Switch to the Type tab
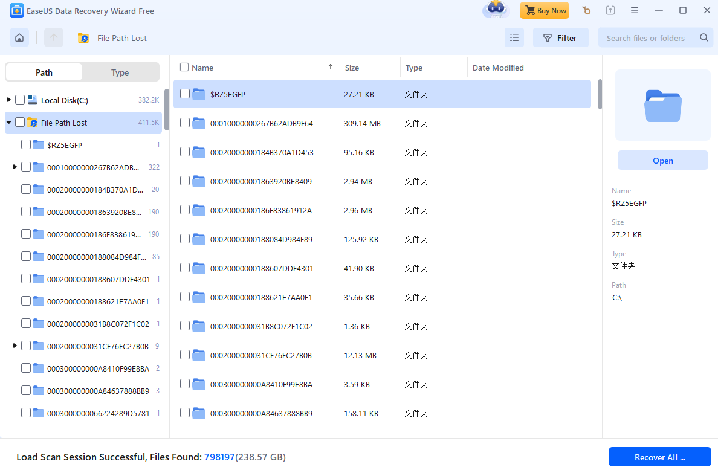 (x=120, y=72)
